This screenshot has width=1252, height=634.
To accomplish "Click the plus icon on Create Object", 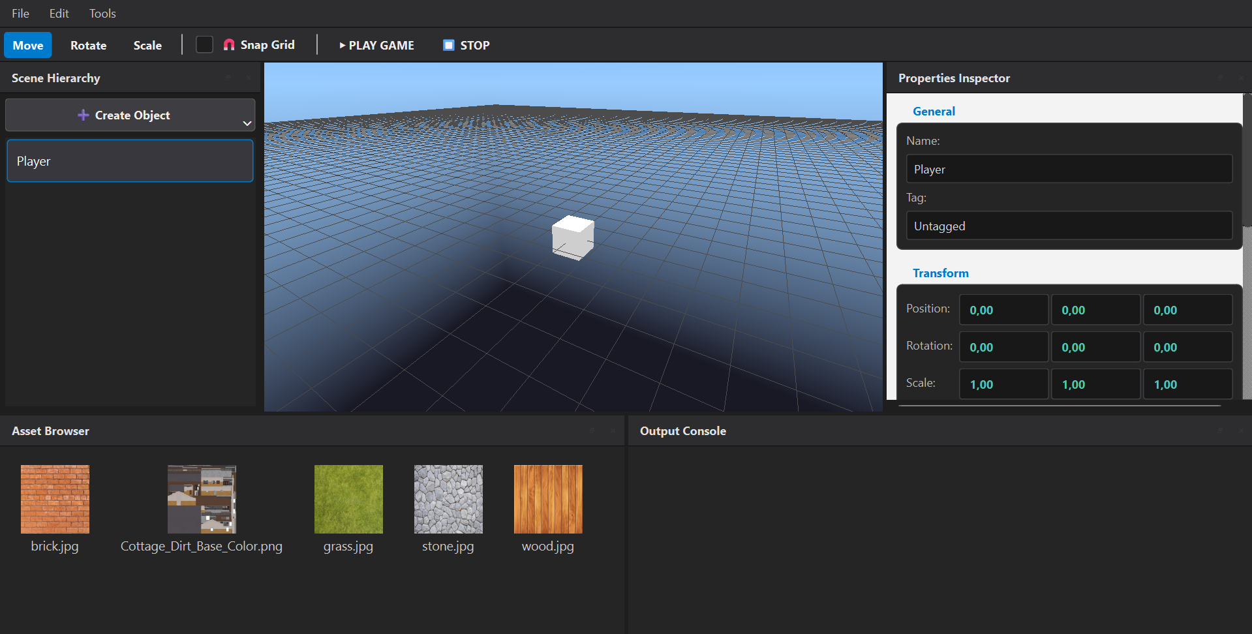I will (x=82, y=115).
